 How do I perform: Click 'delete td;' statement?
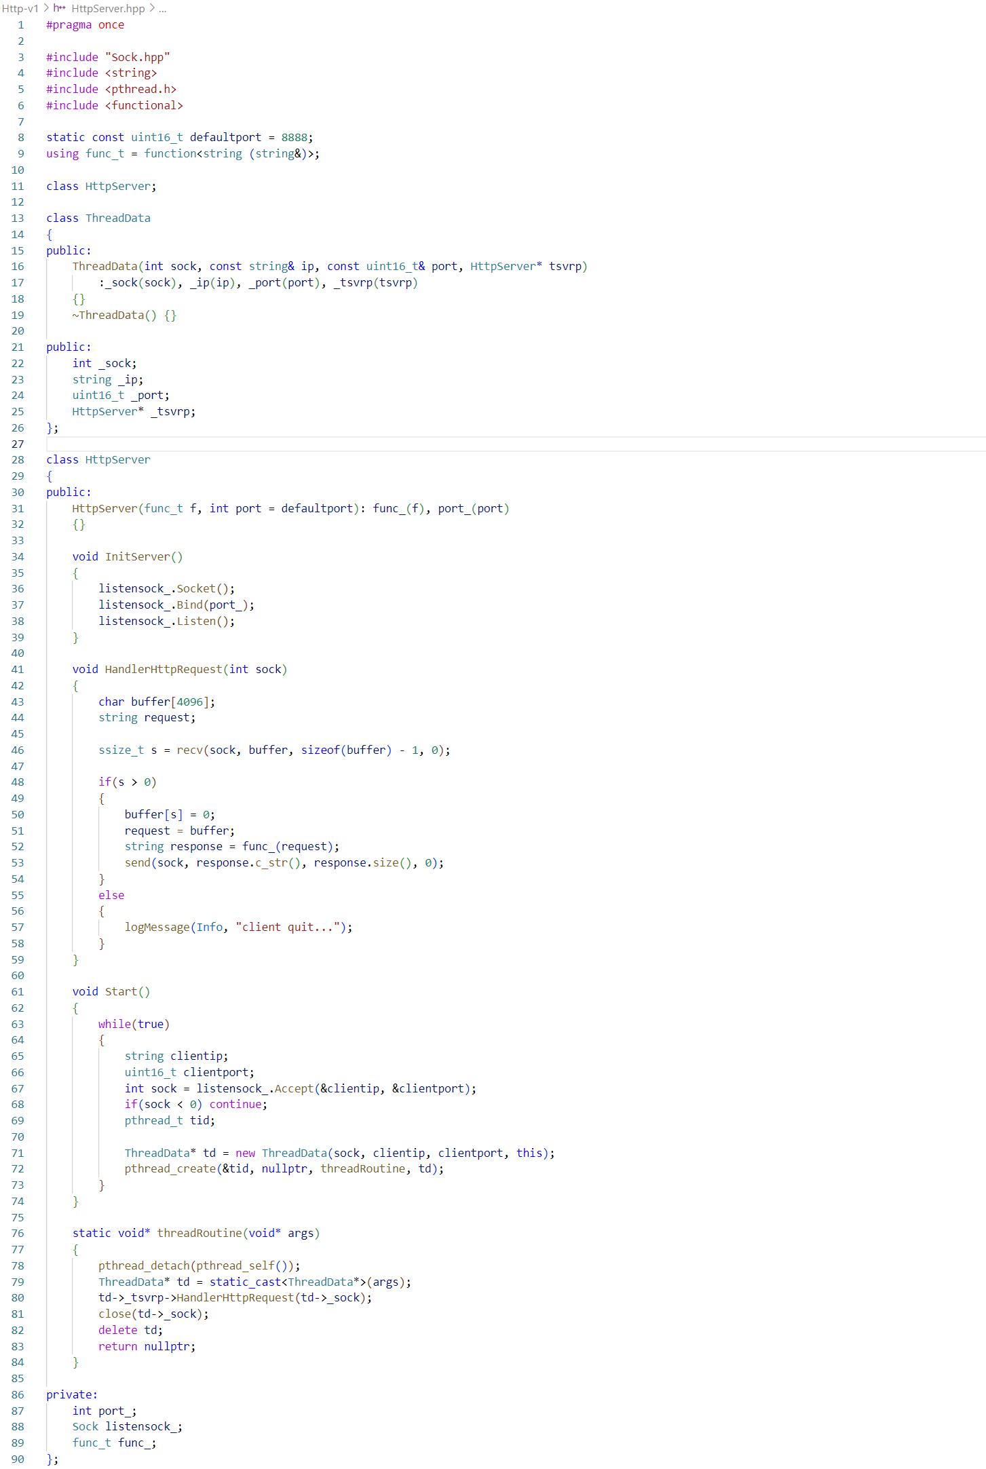[x=131, y=1331]
